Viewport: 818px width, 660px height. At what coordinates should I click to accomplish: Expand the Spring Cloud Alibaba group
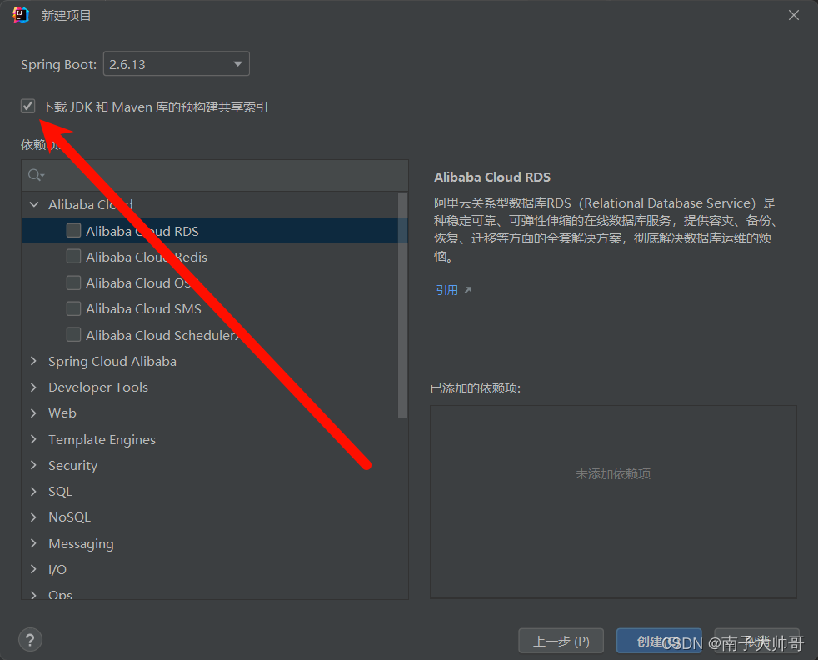[34, 361]
